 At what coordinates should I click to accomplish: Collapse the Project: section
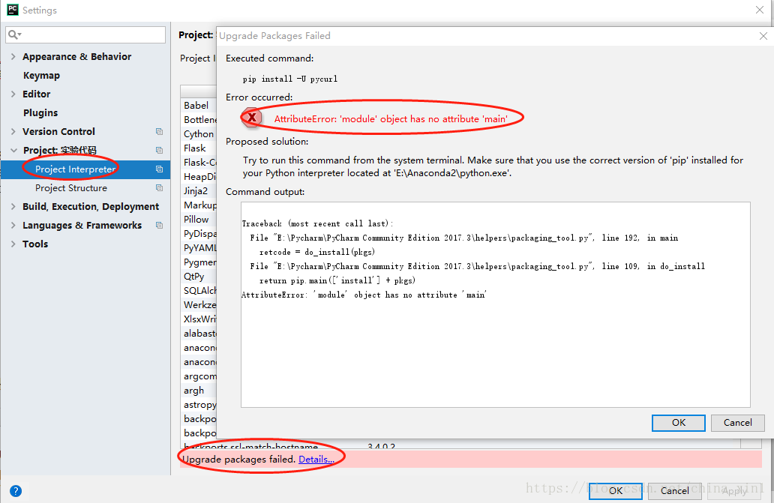point(13,151)
